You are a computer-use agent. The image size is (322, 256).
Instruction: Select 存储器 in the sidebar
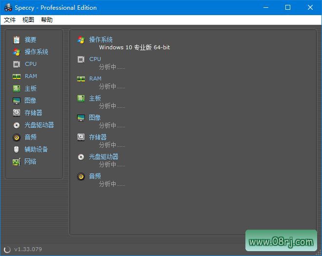point(33,113)
